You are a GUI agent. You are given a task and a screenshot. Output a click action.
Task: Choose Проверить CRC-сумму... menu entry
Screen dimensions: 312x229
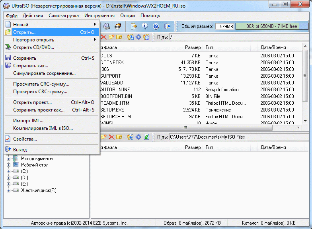[x=51, y=92]
